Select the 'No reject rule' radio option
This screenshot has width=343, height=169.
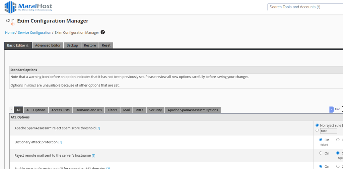[317, 125]
